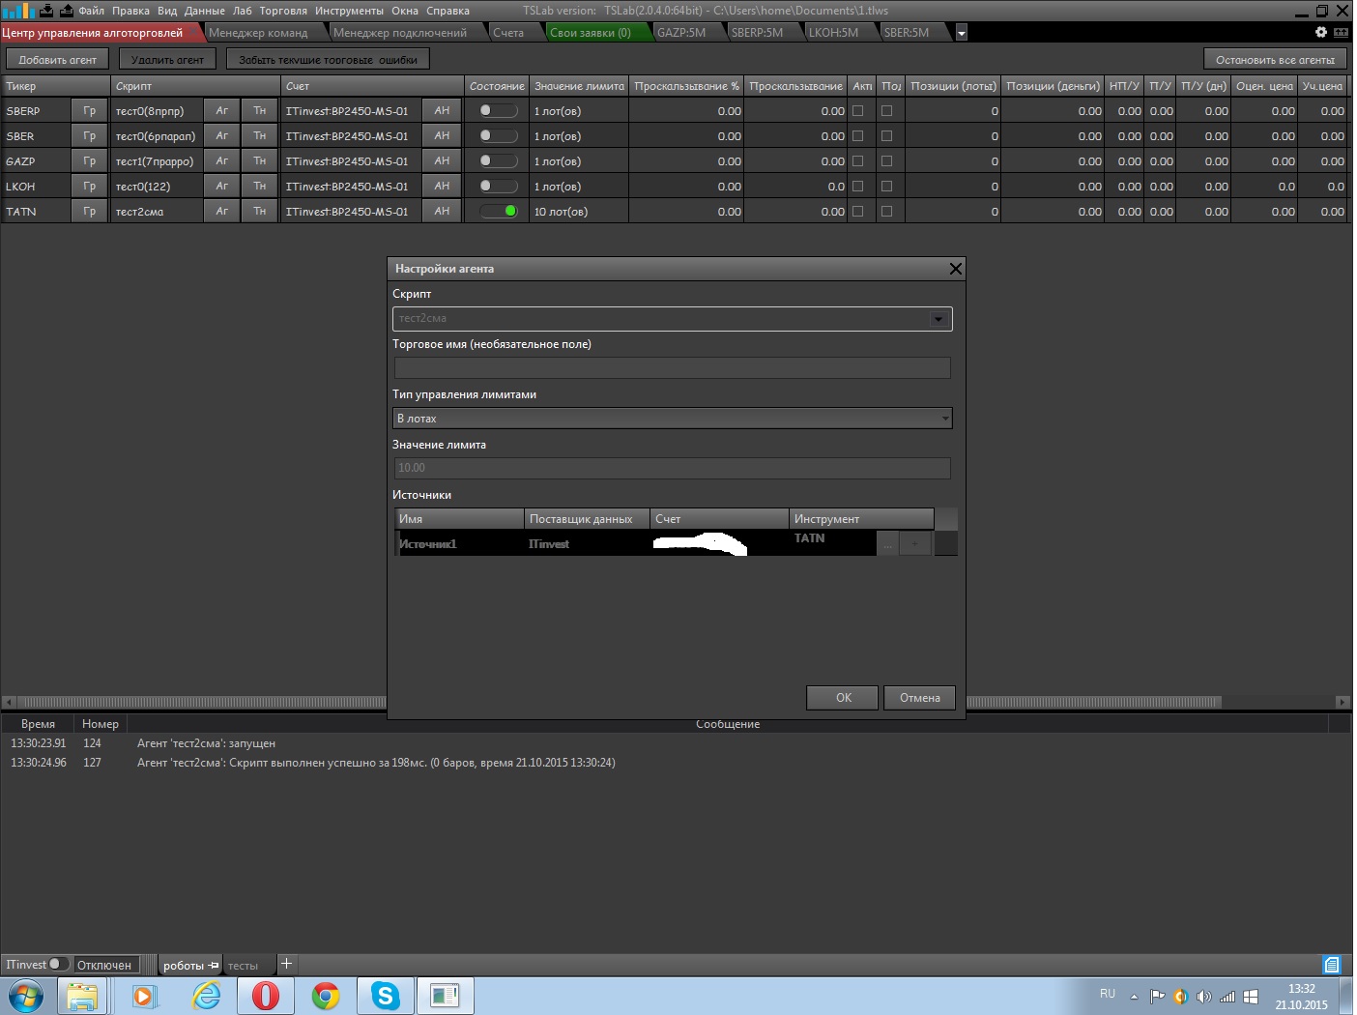Click Забыть текущие торговые ошибки button

(x=328, y=60)
